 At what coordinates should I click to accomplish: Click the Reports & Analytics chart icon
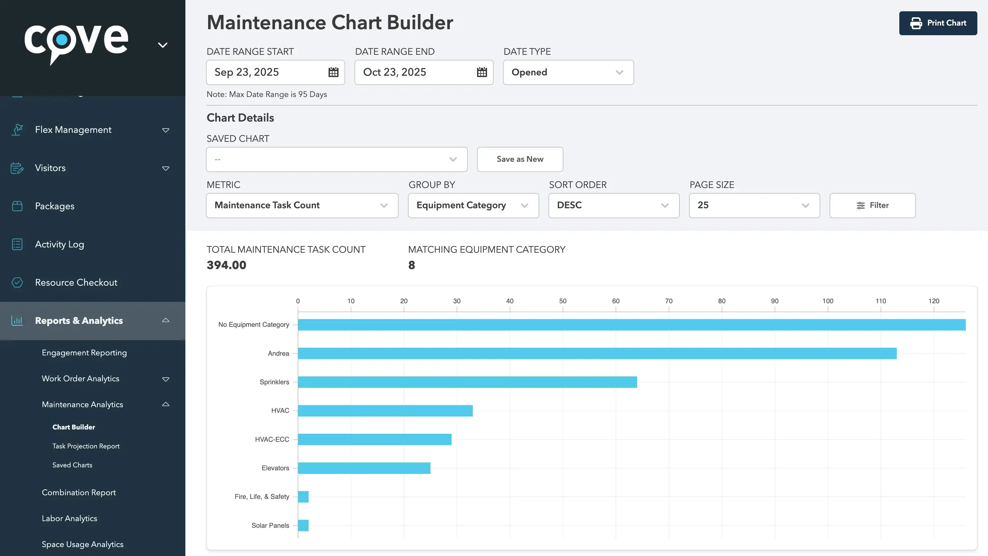click(17, 321)
